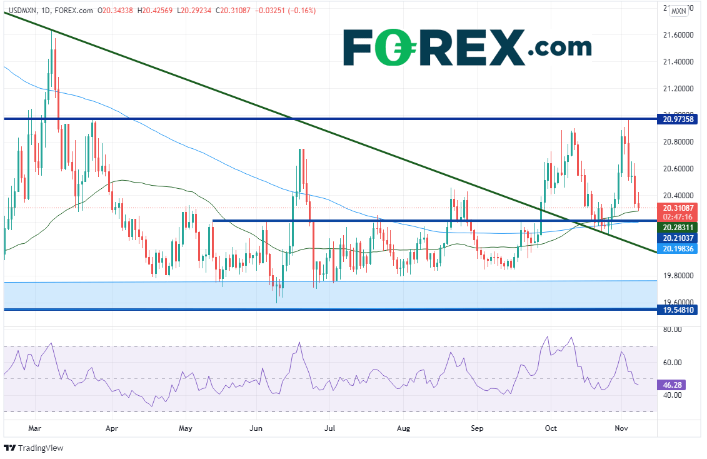Screen dimensions: 707x459
Task: Click the Jul label on time axis
Action: [x=329, y=428]
